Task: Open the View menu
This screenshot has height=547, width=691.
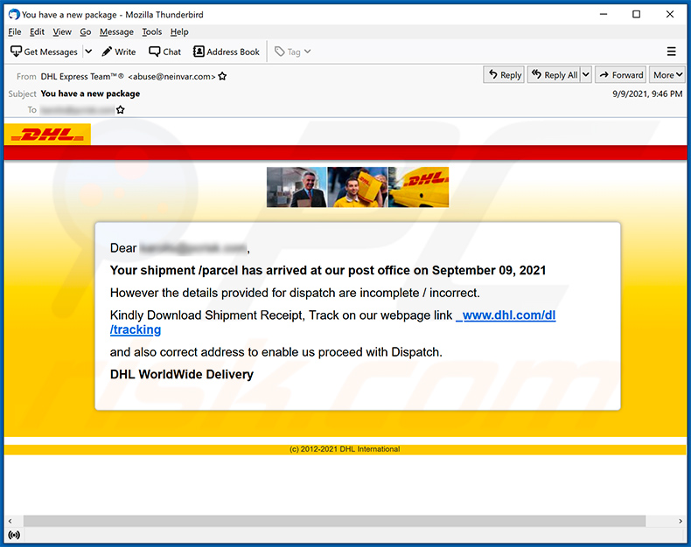Action: [x=62, y=32]
